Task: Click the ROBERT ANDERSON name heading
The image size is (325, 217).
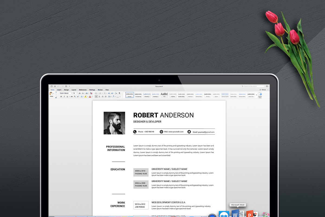Action: [x=164, y=115]
